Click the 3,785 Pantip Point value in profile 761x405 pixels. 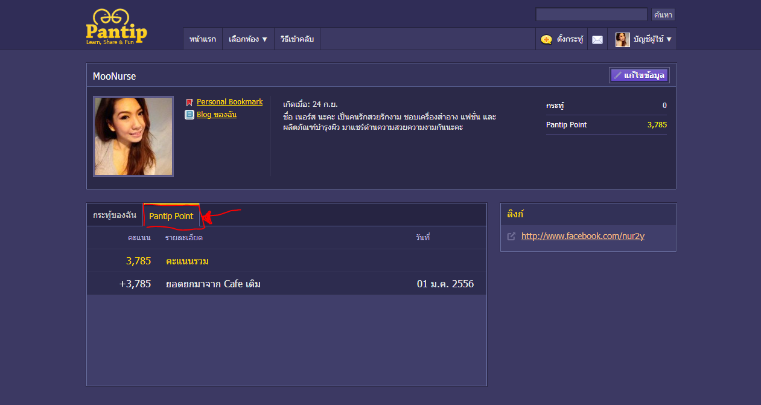pos(657,125)
